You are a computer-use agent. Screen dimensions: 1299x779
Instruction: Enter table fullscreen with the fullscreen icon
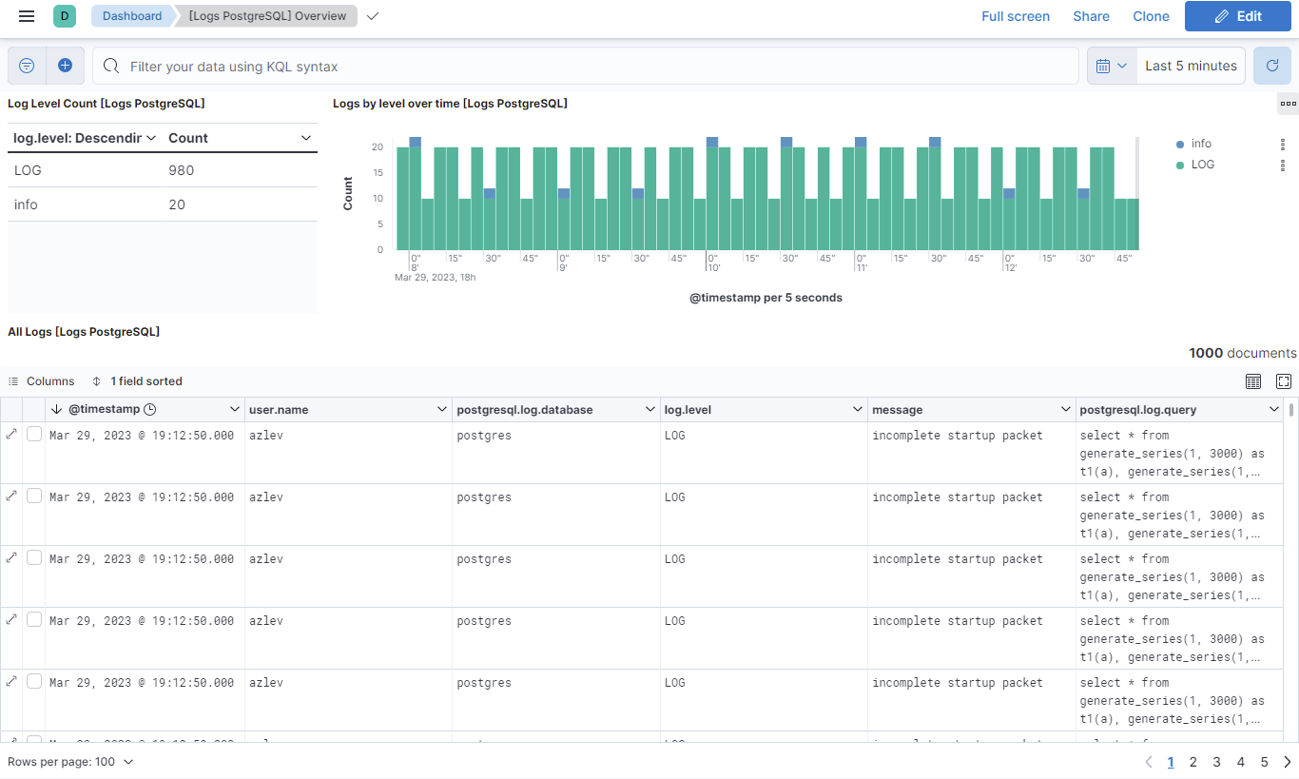(1284, 380)
